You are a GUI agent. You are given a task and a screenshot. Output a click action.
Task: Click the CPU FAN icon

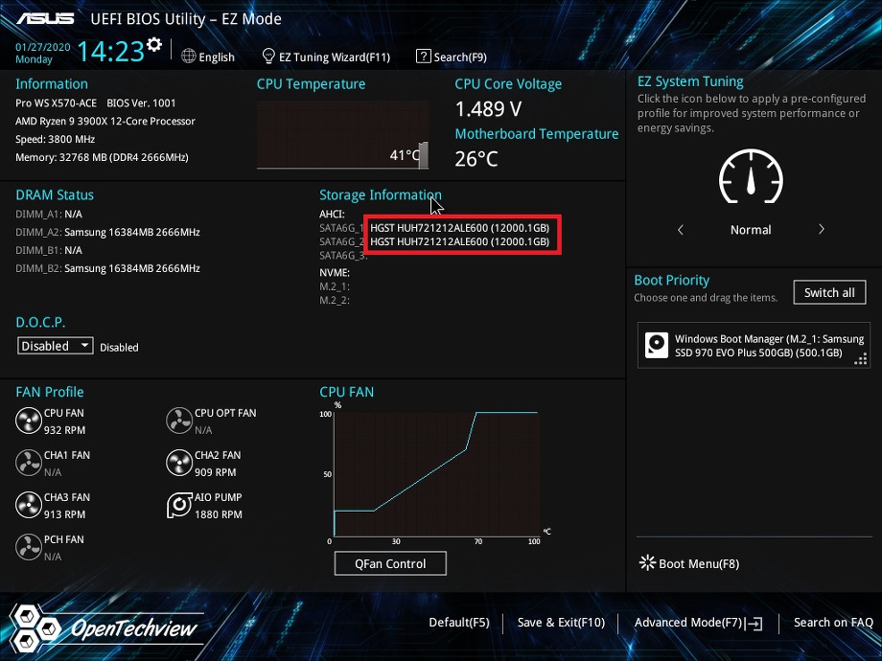(x=28, y=421)
